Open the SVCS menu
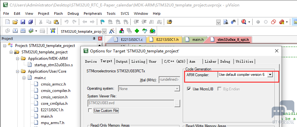This screenshot has width=297, height=127. (125, 14)
